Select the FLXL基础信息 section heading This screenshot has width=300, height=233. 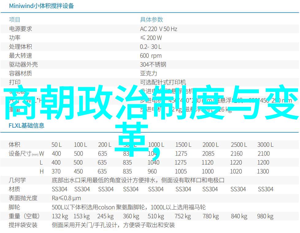[x=26, y=126]
